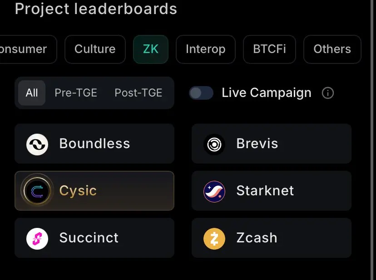Select the BTCFi category tab

[270, 49]
